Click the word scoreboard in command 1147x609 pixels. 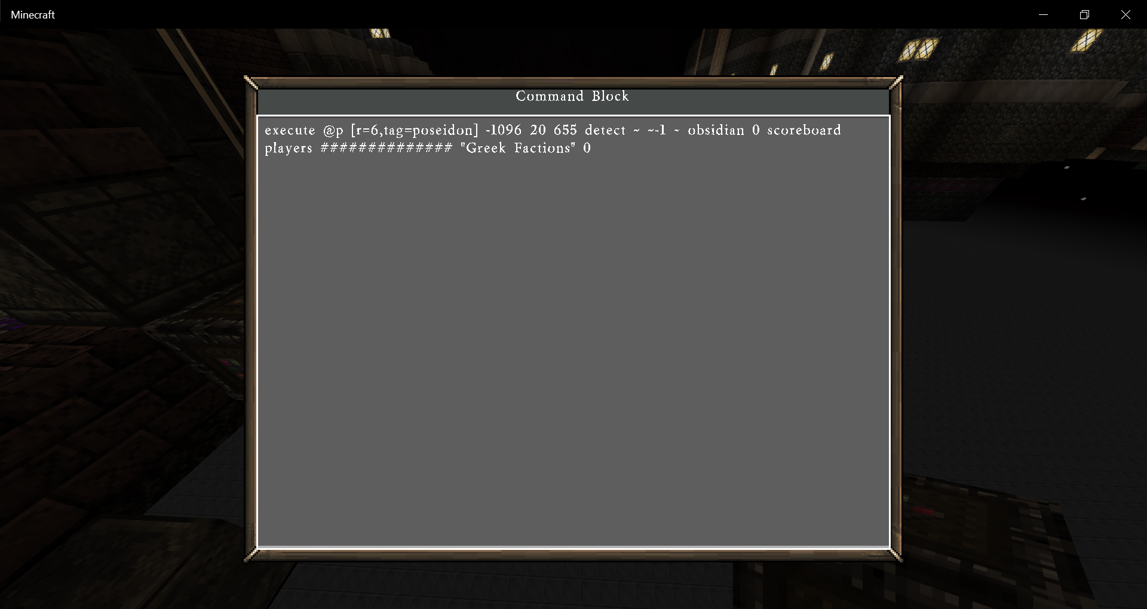[x=804, y=130]
